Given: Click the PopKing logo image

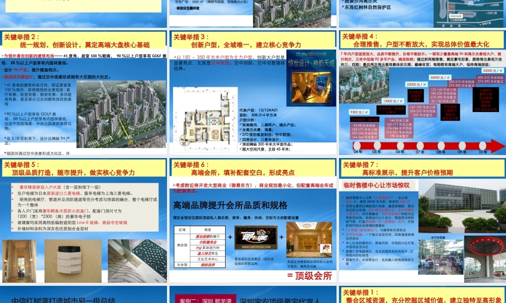Looking at the screenshot, I should [256, 237].
